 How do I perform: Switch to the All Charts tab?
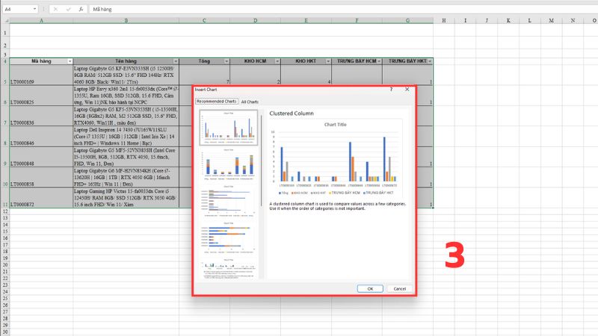pos(250,102)
